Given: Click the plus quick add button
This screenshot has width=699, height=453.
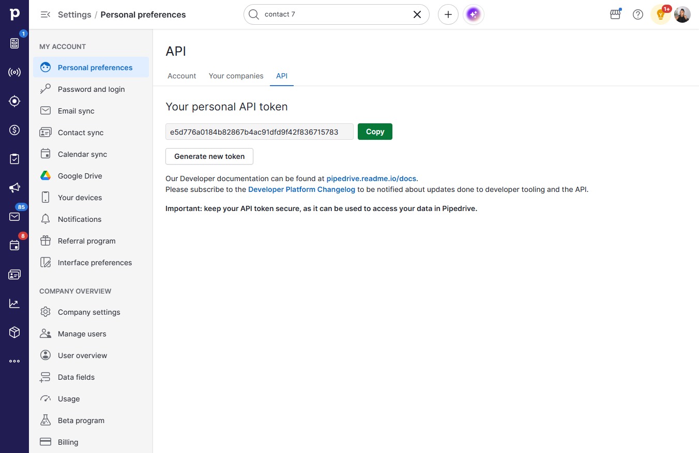Looking at the screenshot, I should 448,14.
